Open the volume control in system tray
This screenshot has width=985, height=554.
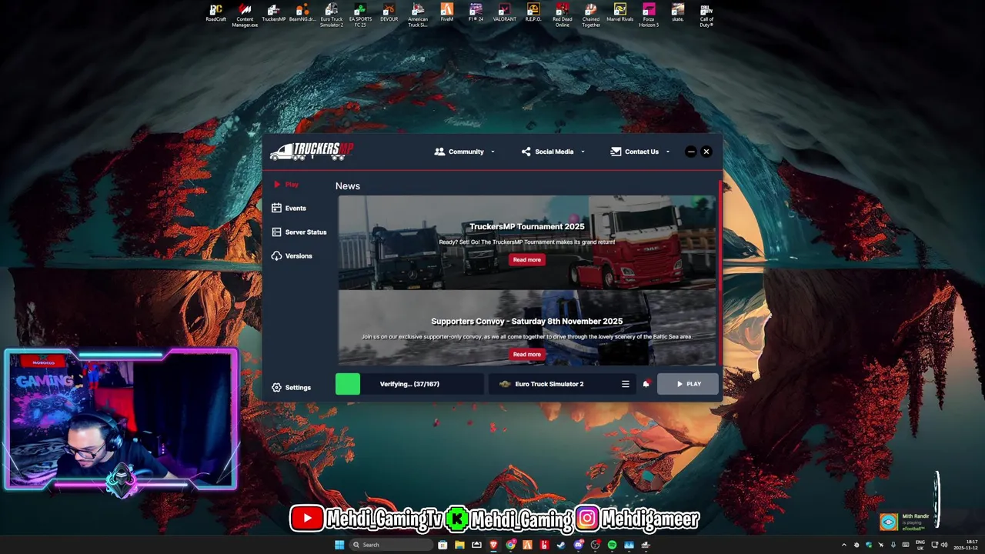[x=945, y=545]
